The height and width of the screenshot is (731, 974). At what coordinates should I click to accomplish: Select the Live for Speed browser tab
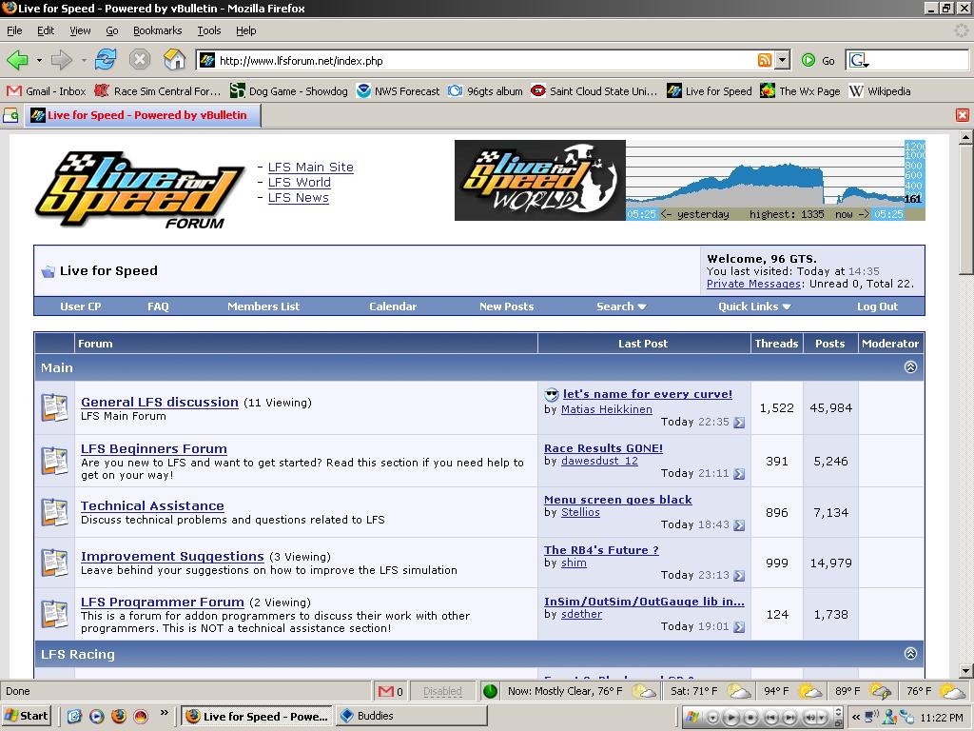point(143,115)
